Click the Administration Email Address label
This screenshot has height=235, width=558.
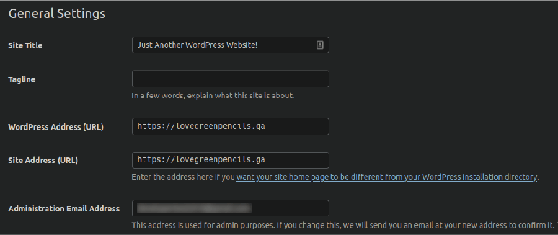[64, 209]
